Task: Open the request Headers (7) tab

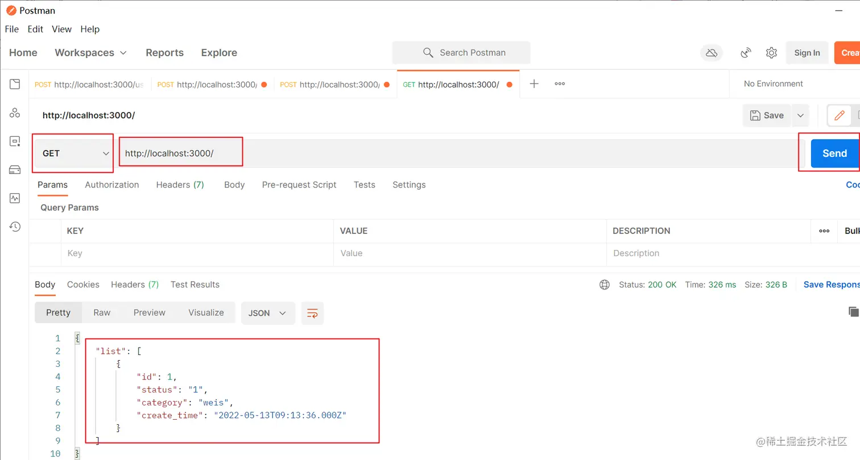Action: coord(180,185)
